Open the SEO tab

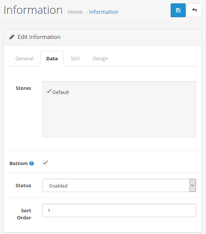(x=75, y=59)
